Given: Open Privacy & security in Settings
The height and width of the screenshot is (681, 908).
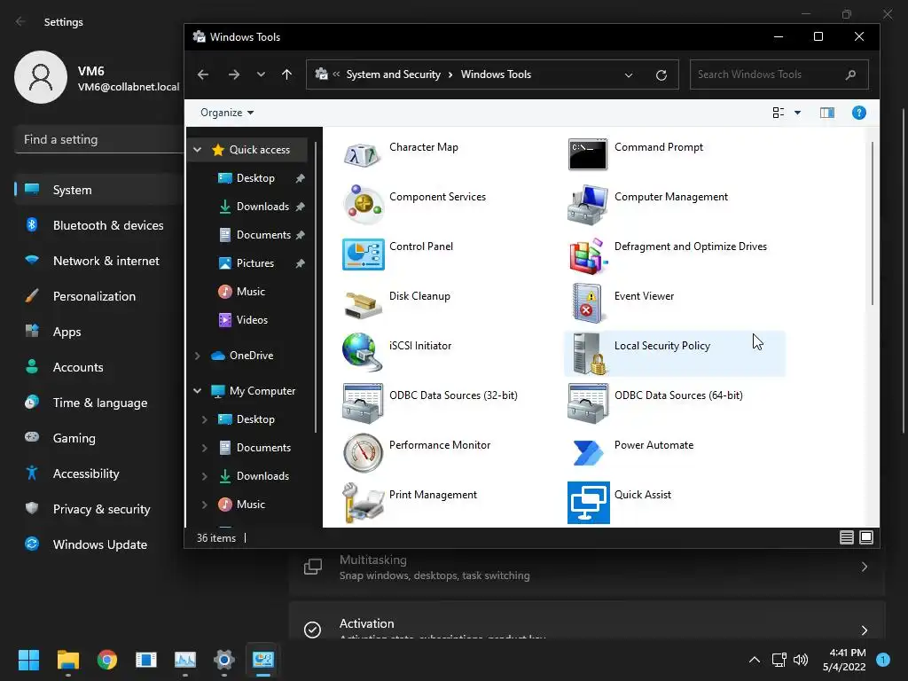Looking at the screenshot, I should [x=99, y=509].
